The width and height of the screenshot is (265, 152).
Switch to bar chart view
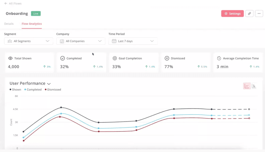(x=254, y=86)
